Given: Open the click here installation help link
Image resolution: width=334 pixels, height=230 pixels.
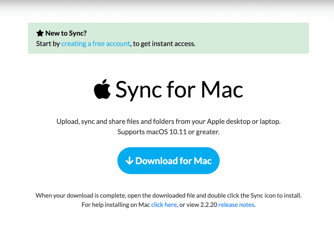Looking at the screenshot, I should click(164, 205).
